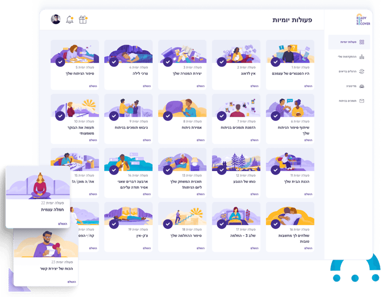This screenshot has height=297, width=381.
Task: Toggle the checkmark on daily action 1 card
Action: (x=275, y=62)
